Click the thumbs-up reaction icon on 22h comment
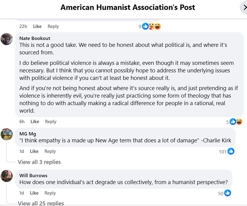The image size is (247, 206). [145, 26]
